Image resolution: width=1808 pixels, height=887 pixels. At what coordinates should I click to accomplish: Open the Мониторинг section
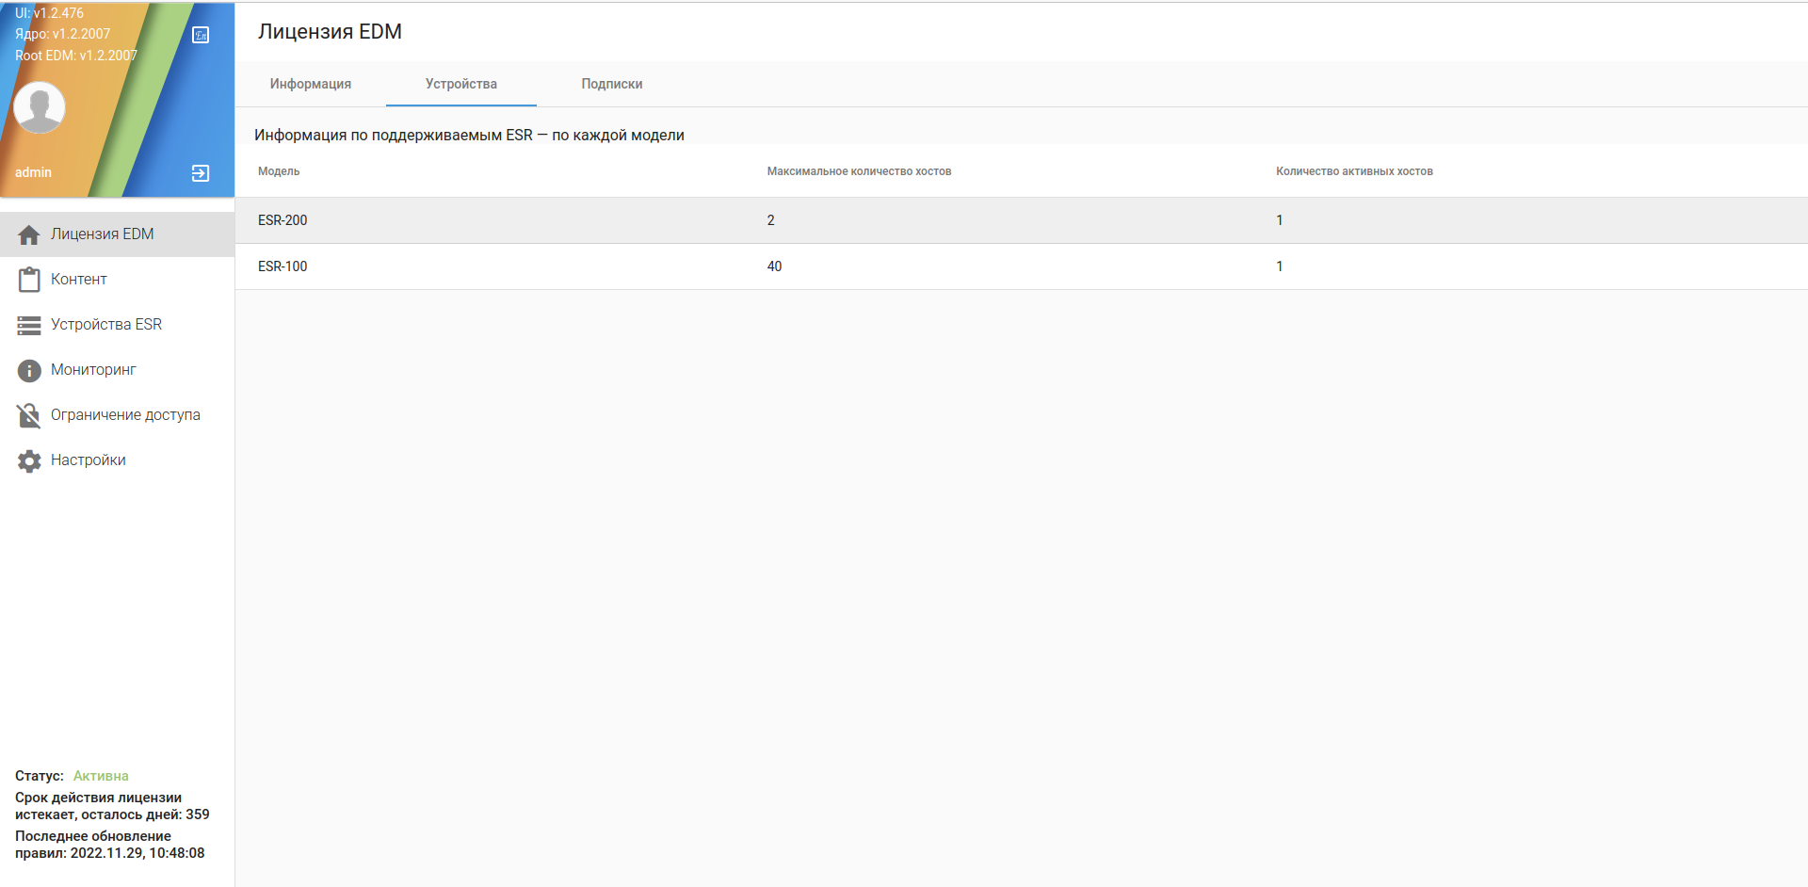pyautogui.click(x=117, y=370)
